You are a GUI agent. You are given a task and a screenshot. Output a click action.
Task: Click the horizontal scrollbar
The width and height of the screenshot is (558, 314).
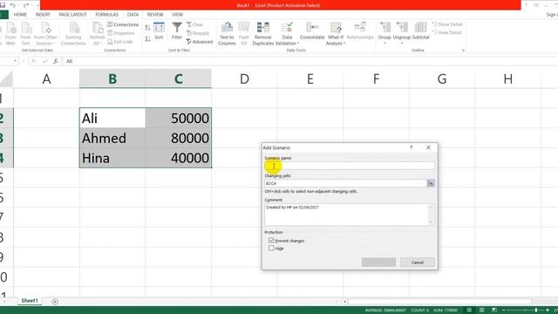(439, 302)
